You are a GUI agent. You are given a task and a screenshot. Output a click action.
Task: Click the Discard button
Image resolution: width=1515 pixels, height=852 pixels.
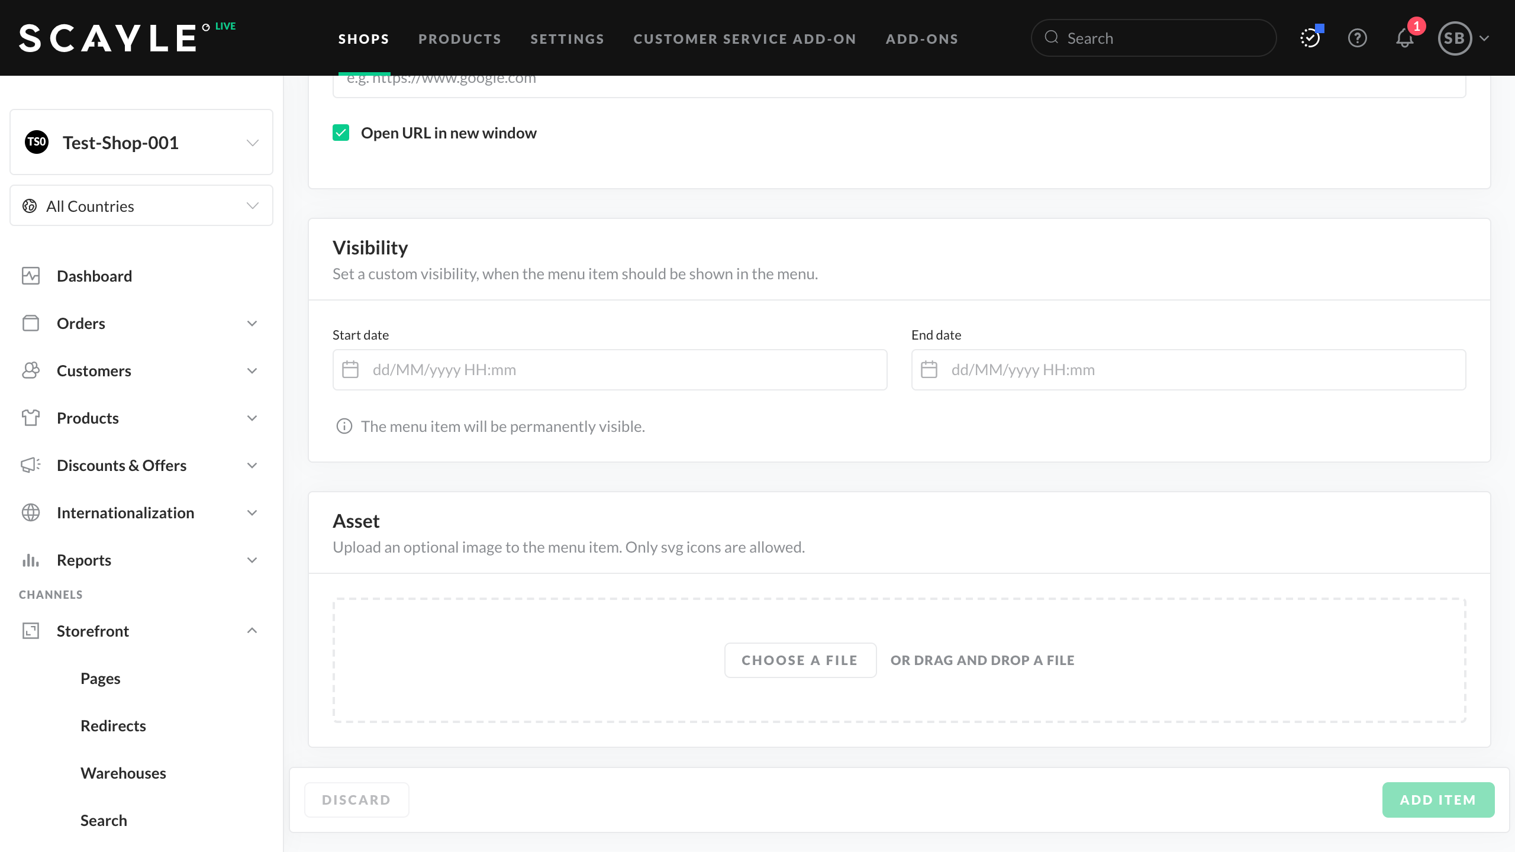356,800
